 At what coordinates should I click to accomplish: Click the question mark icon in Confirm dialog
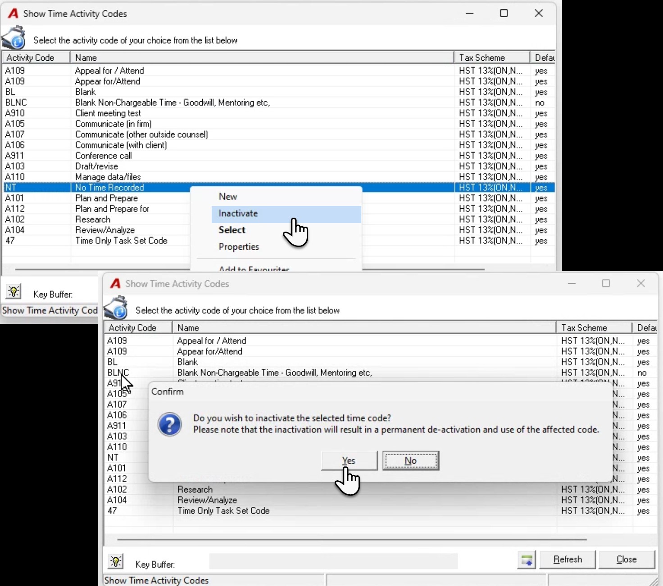pos(170,425)
